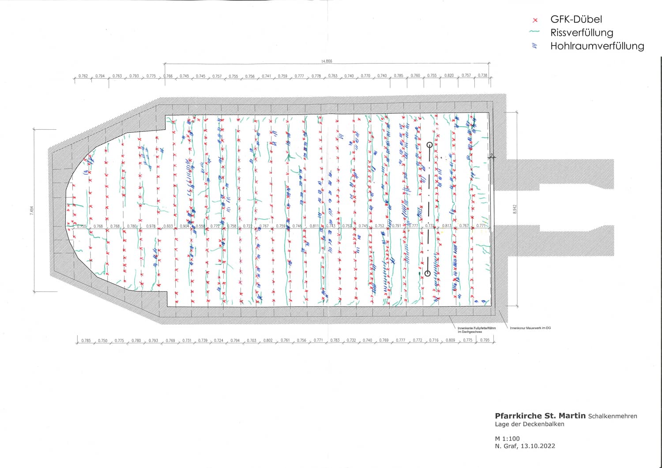Select the subtitle 'Lage der Deckenbalken'
Viewport: 662px width, 468px height.
click(530, 424)
